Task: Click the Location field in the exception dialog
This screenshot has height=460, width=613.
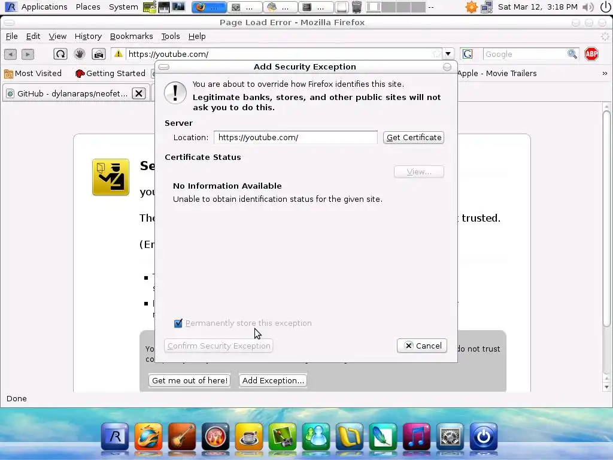Action: [296, 137]
